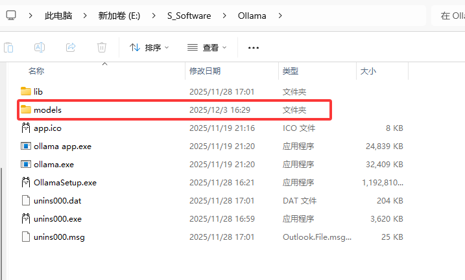Click the models date '2025/12/3 16:29'
This screenshot has width=465, height=280.
click(220, 110)
